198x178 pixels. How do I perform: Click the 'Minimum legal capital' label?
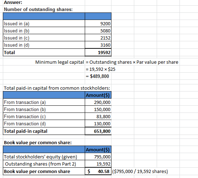(59, 62)
